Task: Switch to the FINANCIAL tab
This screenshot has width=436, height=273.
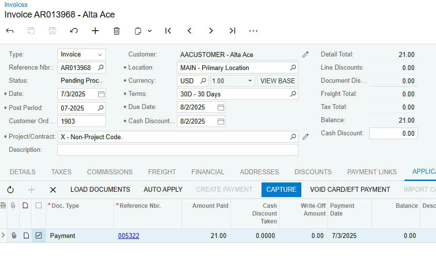Action: tap(208, 172)
